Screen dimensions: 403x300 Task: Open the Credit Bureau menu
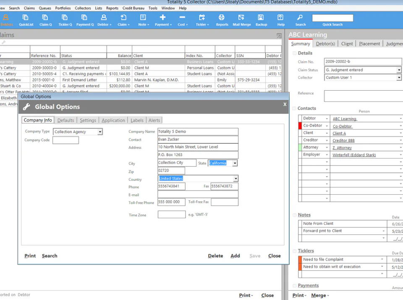(x=133, y=8)
